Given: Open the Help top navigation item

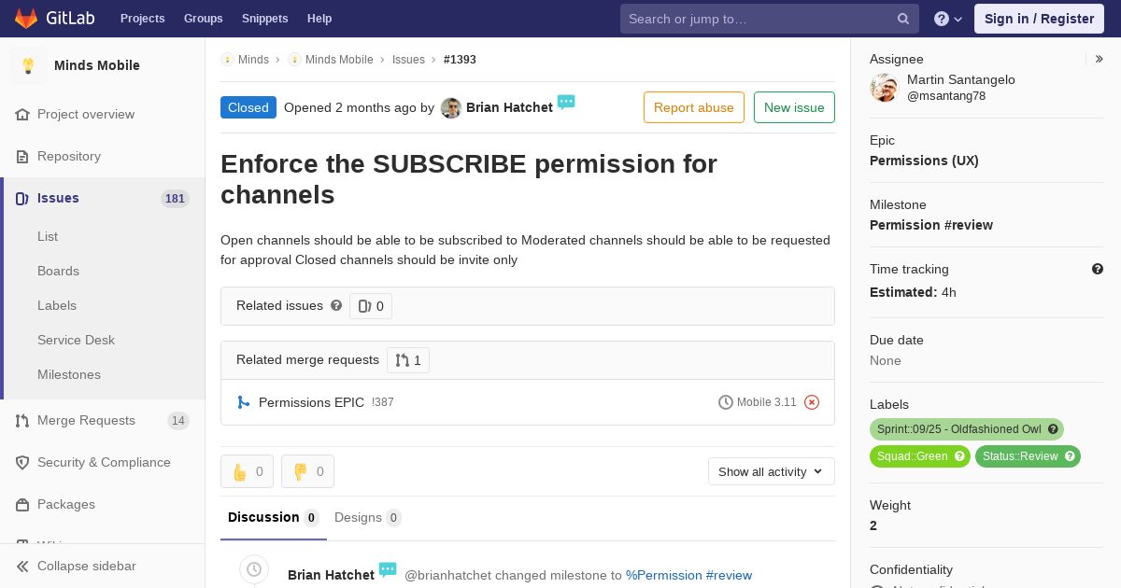Looking at the screenshot, I should point(319,19).
